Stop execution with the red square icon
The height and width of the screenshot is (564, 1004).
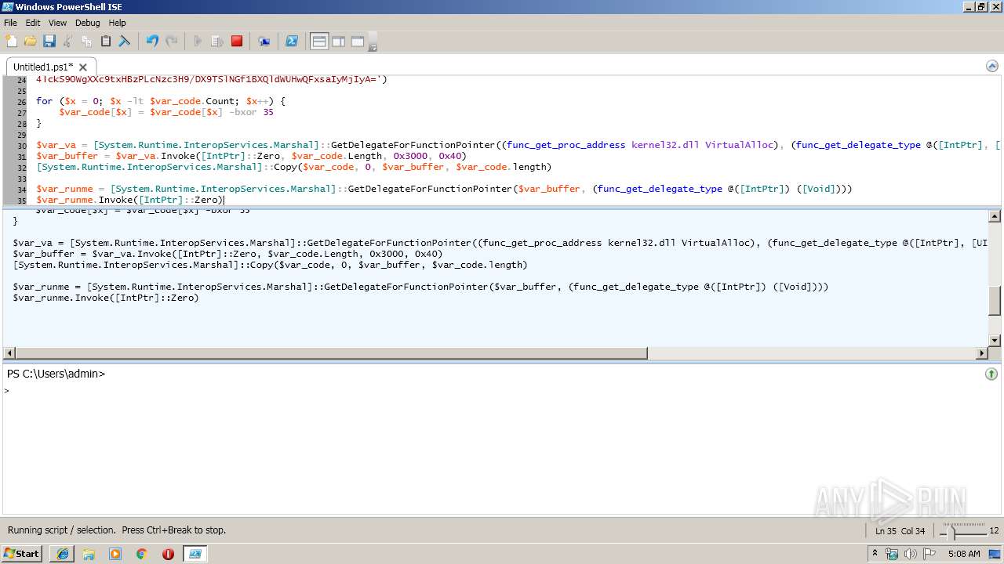pos(237,42)
